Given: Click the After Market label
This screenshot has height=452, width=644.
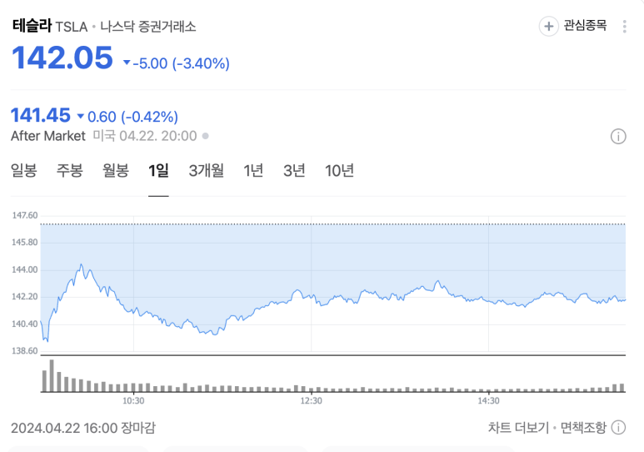Looking at the screenshot, I should pyautogui.click(x=48, y=136).
